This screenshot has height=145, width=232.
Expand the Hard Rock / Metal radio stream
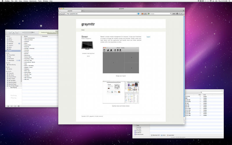click(x=24, y=59)
